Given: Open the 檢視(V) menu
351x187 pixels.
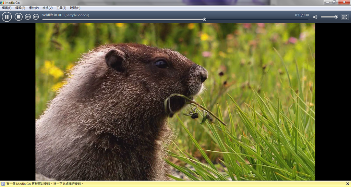Looking at the screenshot, I should tap(47, 8).
